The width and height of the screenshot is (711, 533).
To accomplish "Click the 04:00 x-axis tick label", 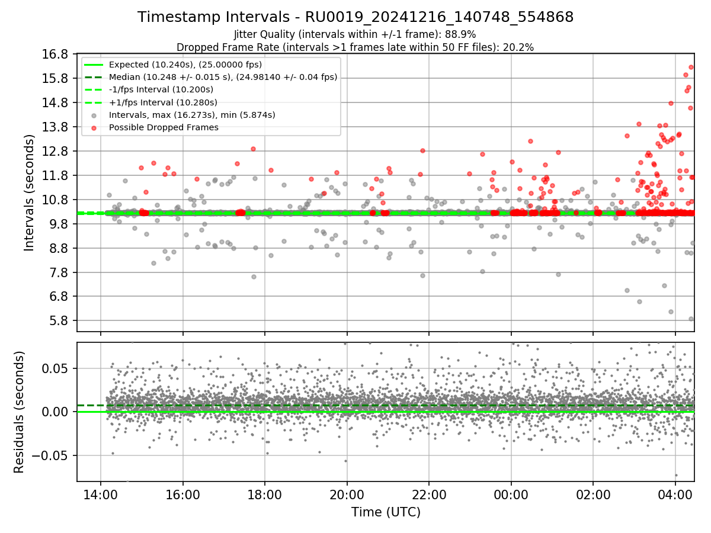I will [676, 494].
